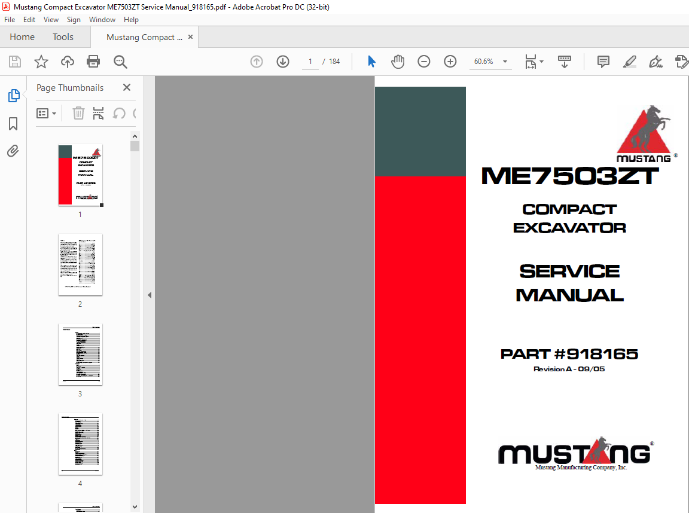The width and height of the screenshot is (689, 513).
Task: Switch to the Home tab
Action: [x=22, y=37]
